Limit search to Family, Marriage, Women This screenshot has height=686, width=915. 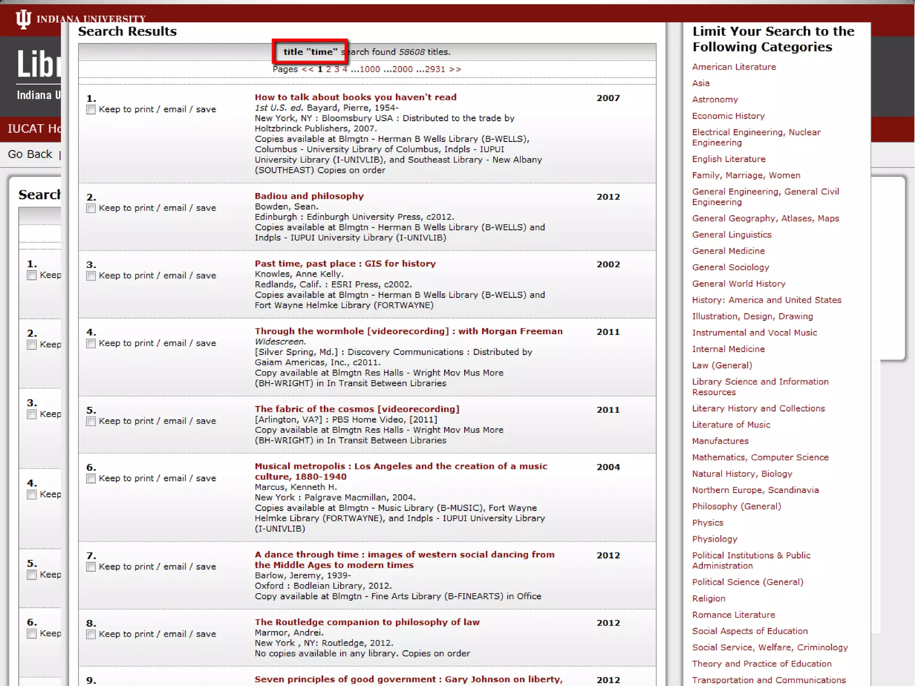[x=746, y=176]
